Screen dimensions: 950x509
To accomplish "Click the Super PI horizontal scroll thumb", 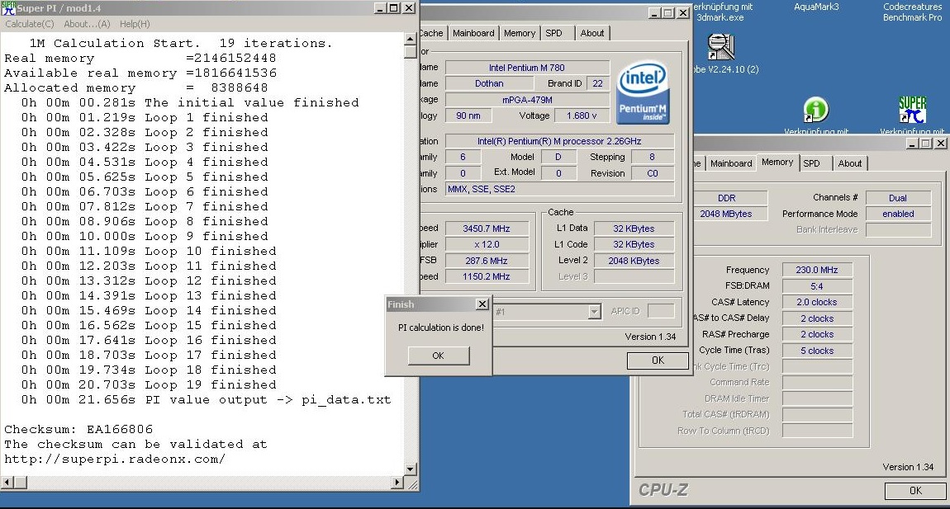I will coord(21,483).
